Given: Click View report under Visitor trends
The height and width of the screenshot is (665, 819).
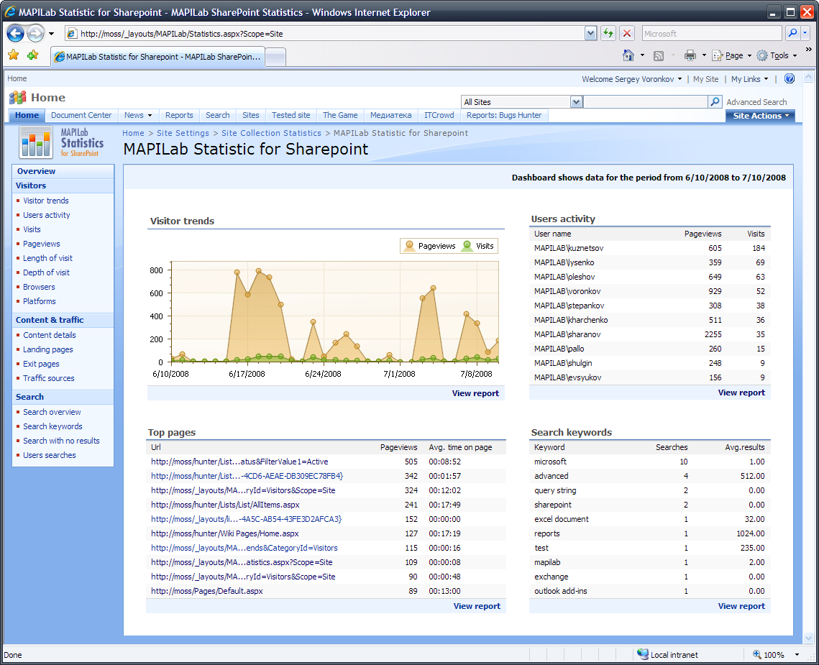Looking at the screenshot, I should (x=475, y=393).
